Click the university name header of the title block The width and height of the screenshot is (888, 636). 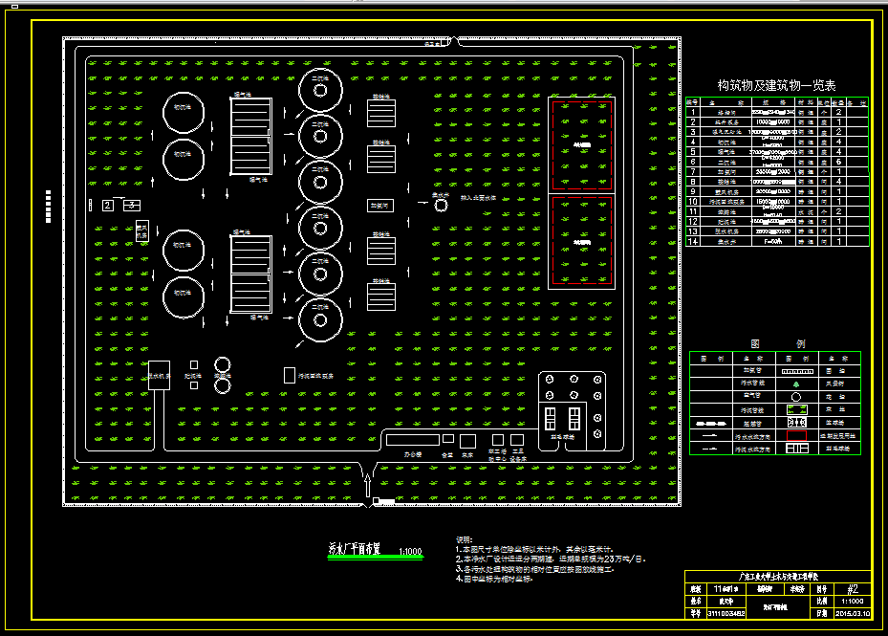pos(778,577)
